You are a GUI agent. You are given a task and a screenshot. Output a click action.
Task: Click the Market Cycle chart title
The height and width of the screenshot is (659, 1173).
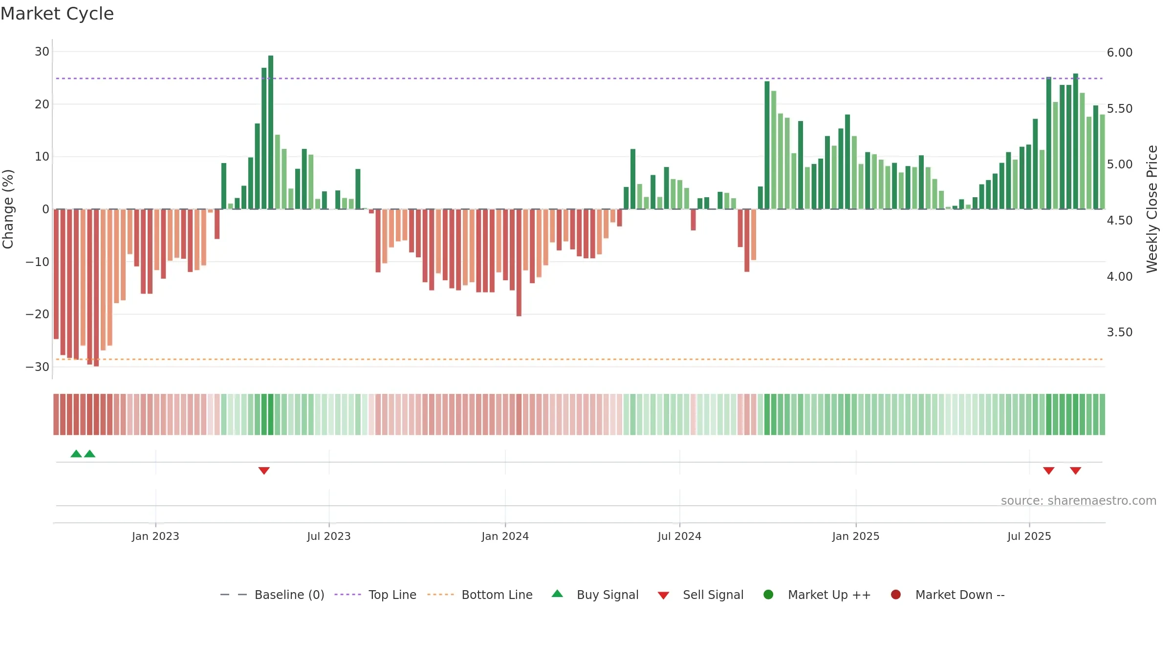[57, 14]
